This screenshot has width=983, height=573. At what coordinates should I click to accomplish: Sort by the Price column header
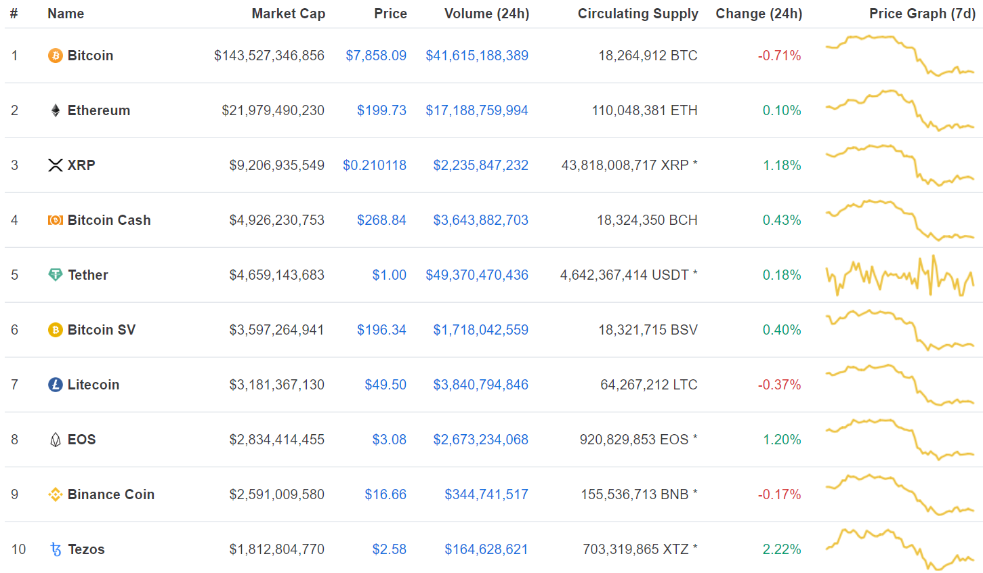click(391, 14)
